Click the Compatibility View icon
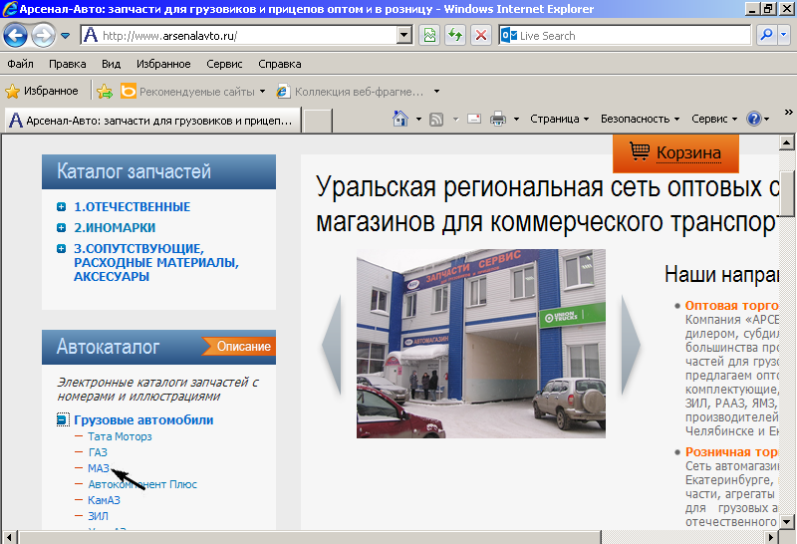The width and height of the screenshot is (797, 544). coord(429,36)
